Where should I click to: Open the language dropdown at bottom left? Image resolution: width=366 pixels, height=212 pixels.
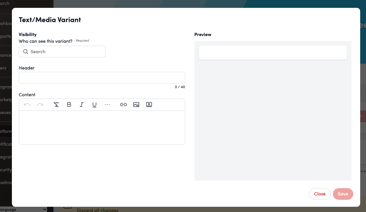(23, 209)
